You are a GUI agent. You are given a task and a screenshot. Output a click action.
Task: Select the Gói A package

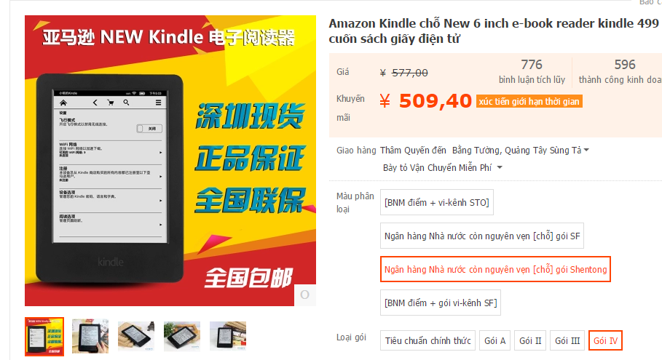click(494, 340)
